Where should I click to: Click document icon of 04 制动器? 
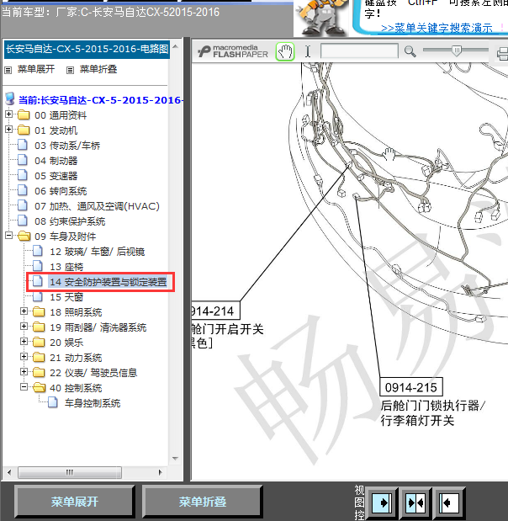pos(23,160)
